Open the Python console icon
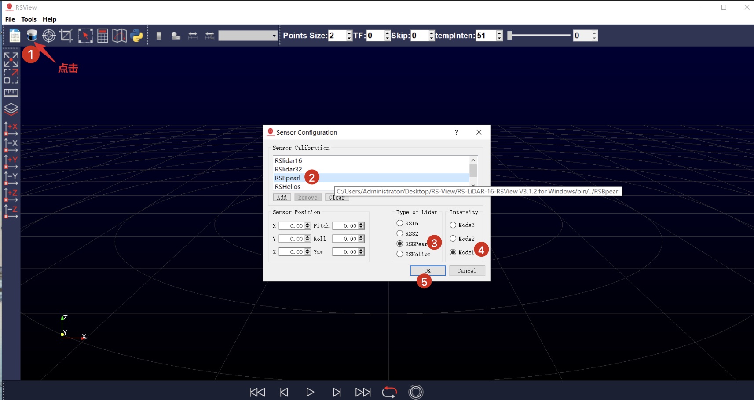This screenshot has height=400, width=754. point(137,36)
